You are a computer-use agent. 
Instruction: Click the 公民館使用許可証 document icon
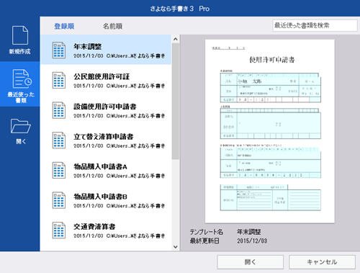pos(59,80)
